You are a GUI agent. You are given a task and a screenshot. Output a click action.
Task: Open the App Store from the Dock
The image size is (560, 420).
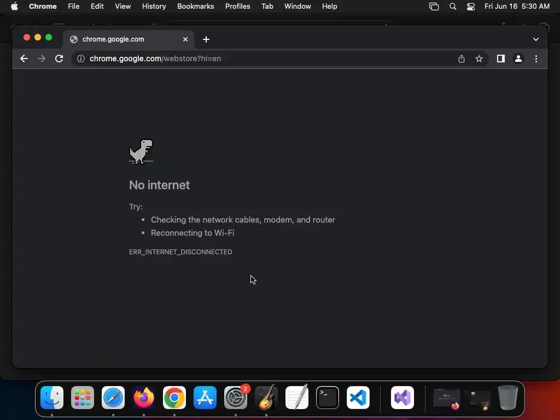[x=205, y=398]
